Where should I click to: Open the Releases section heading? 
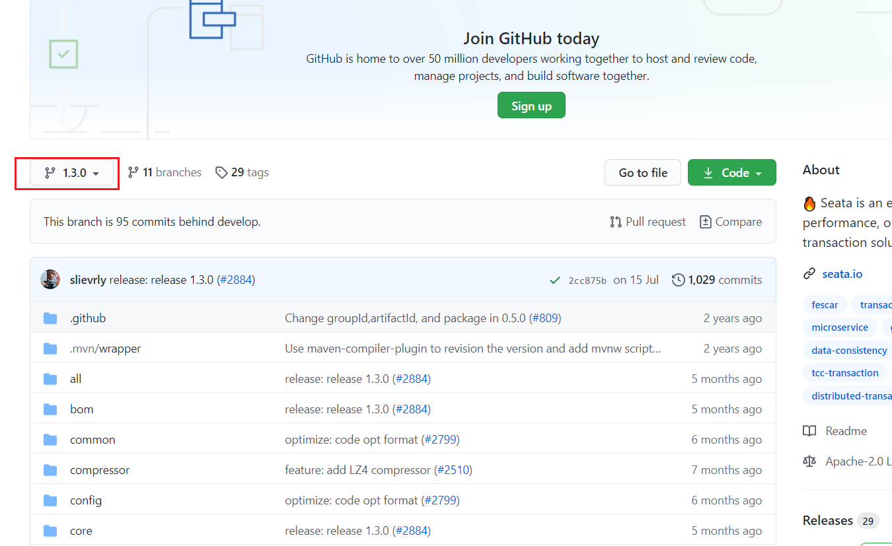pos(827,520)
